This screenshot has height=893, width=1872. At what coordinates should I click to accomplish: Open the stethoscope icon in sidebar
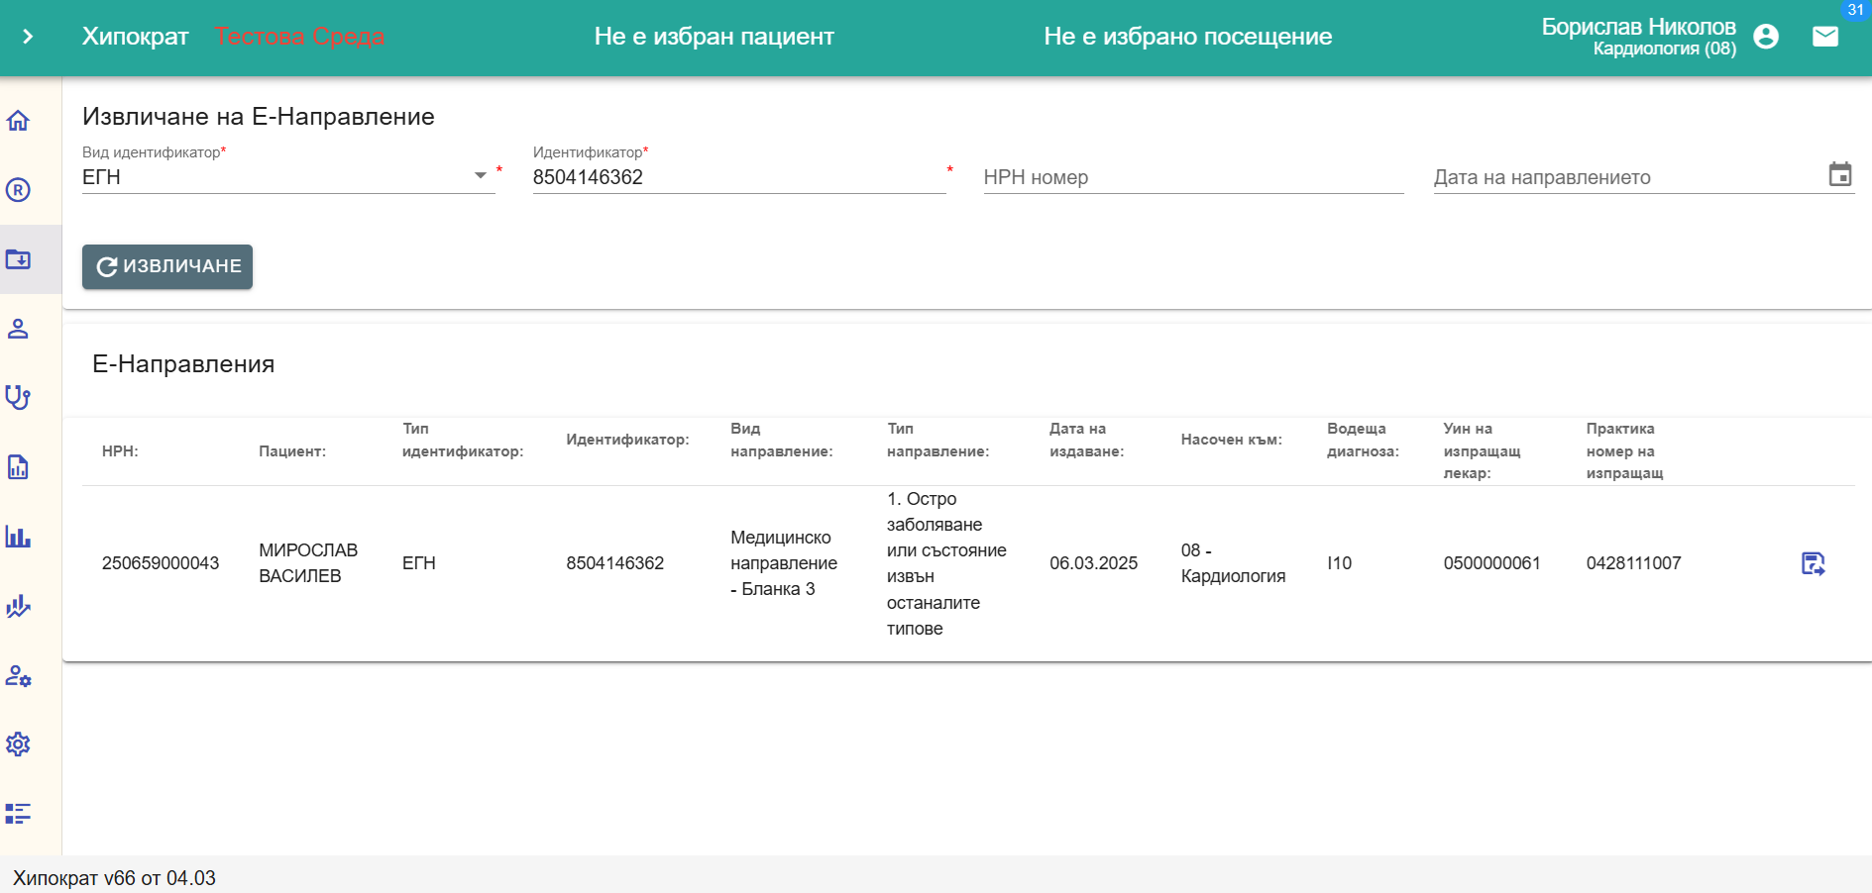point(18,398)
